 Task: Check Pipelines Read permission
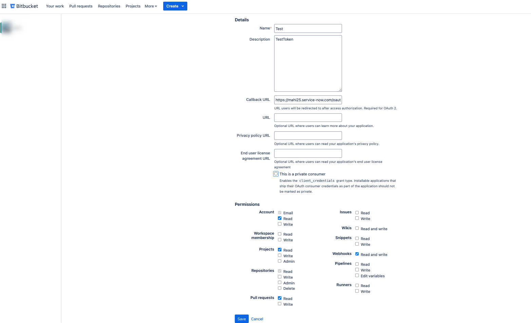click(x=357, y=264)
